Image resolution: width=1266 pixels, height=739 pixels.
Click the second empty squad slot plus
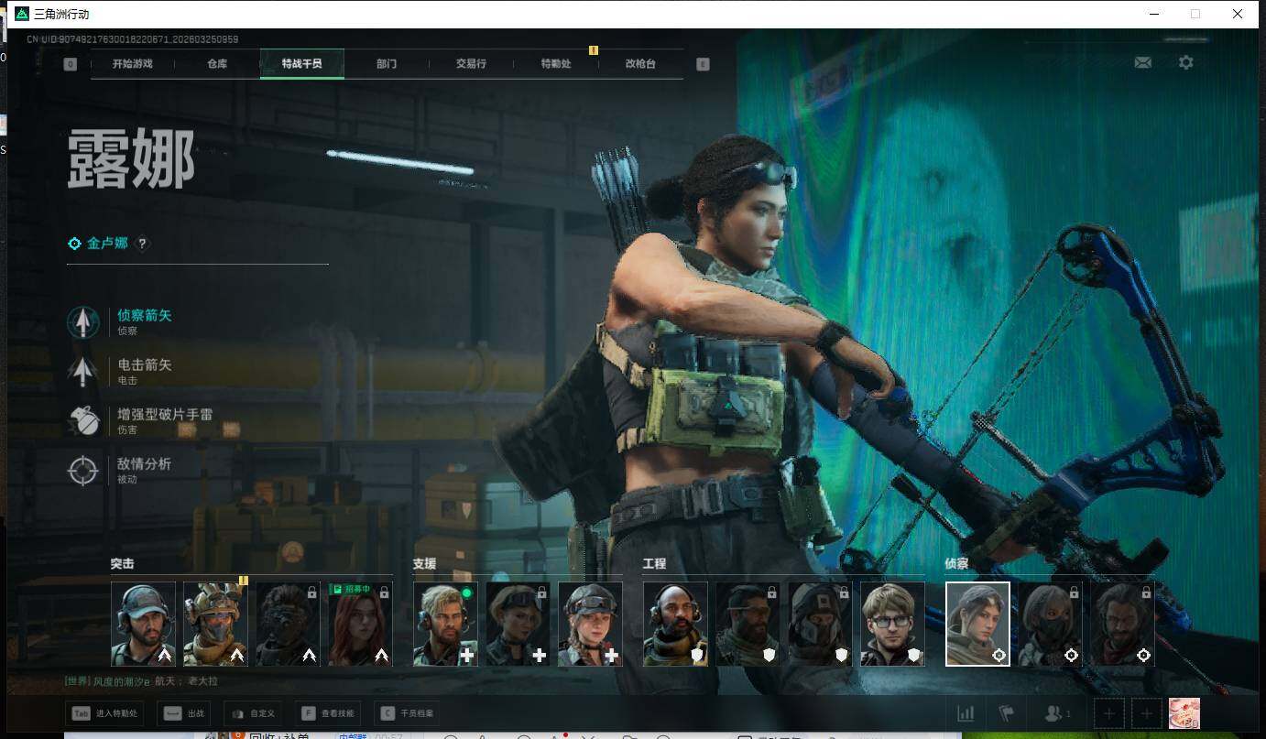1146,713
